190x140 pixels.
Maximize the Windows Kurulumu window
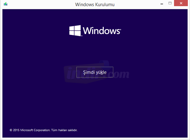pos(170,3)
